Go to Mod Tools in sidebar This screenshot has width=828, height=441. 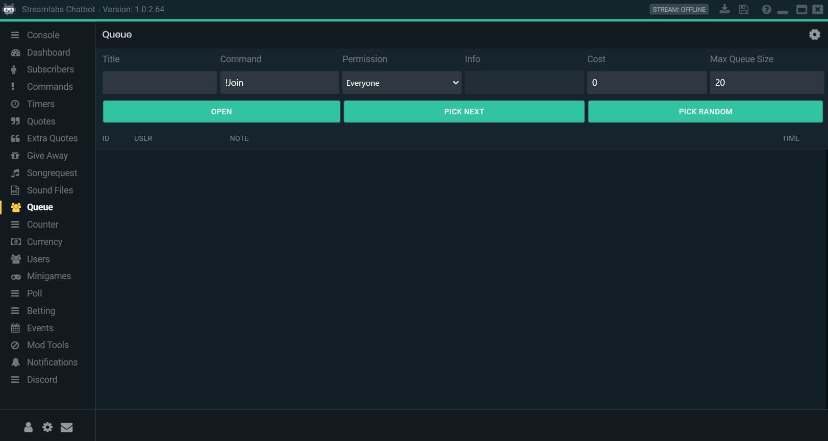47,345
